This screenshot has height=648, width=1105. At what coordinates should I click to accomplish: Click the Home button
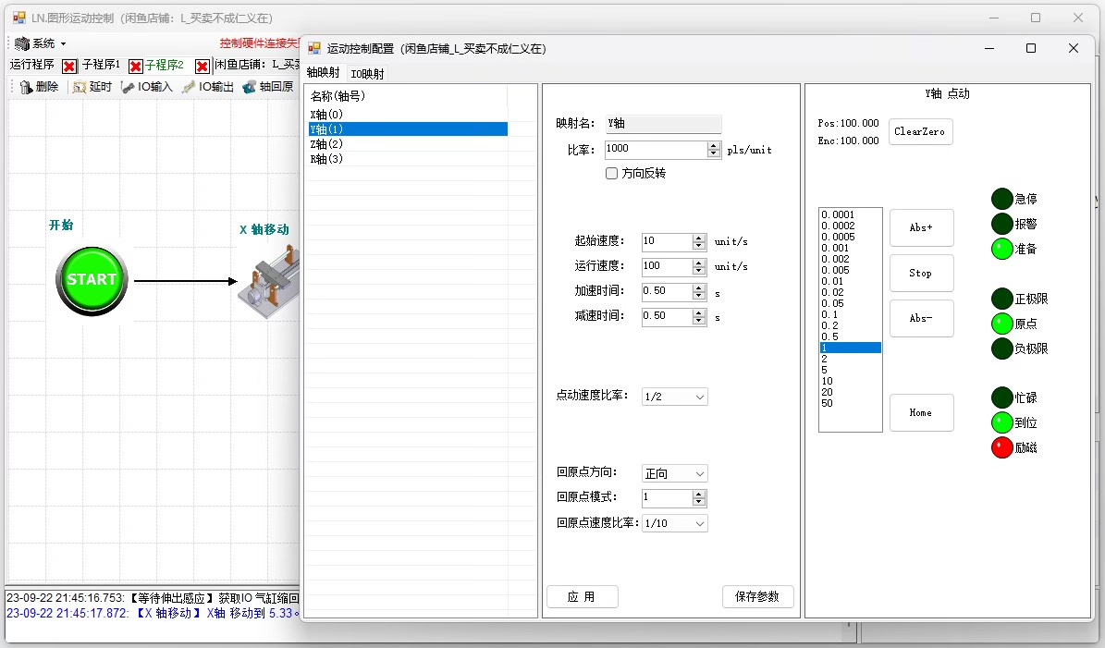(x=921, y=413)
